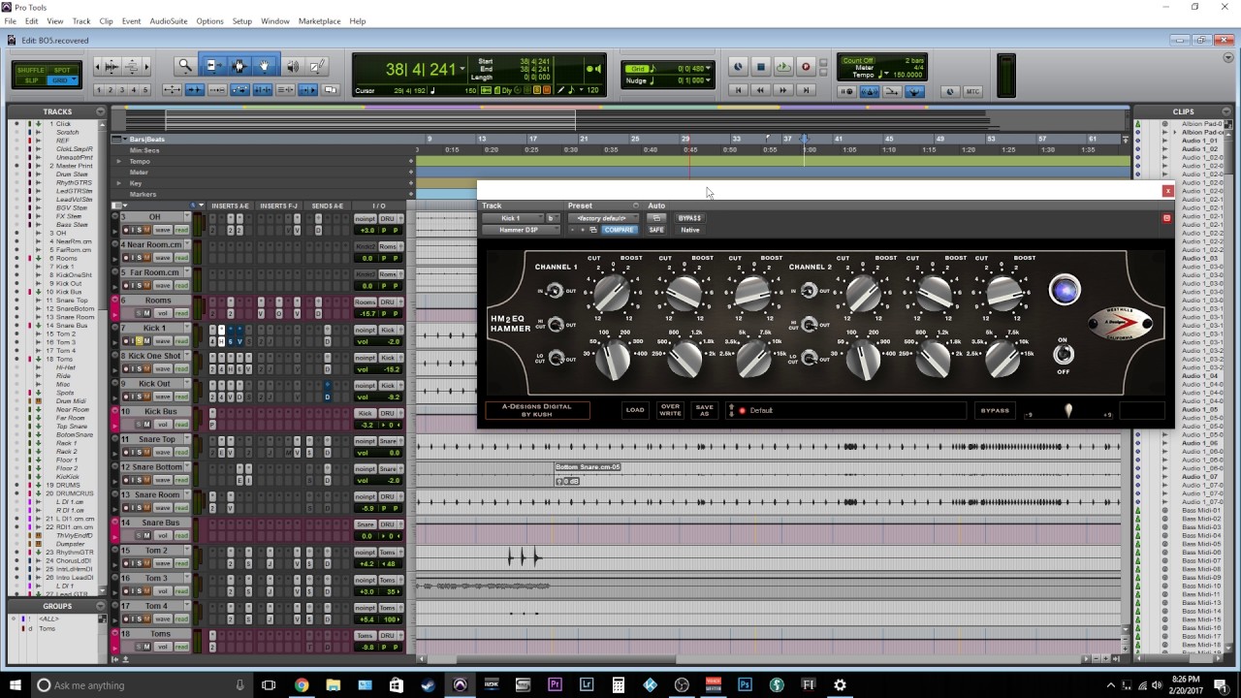1241x698 pixels.
Task: Click Channel 2 high frequency select knob
Action: coord(1003,358)
